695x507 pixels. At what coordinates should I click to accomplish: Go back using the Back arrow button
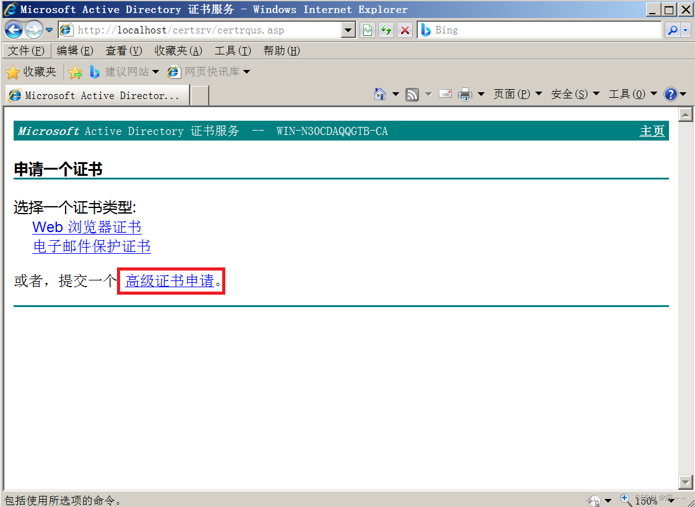pyautogui.click(x=13, y=30)
